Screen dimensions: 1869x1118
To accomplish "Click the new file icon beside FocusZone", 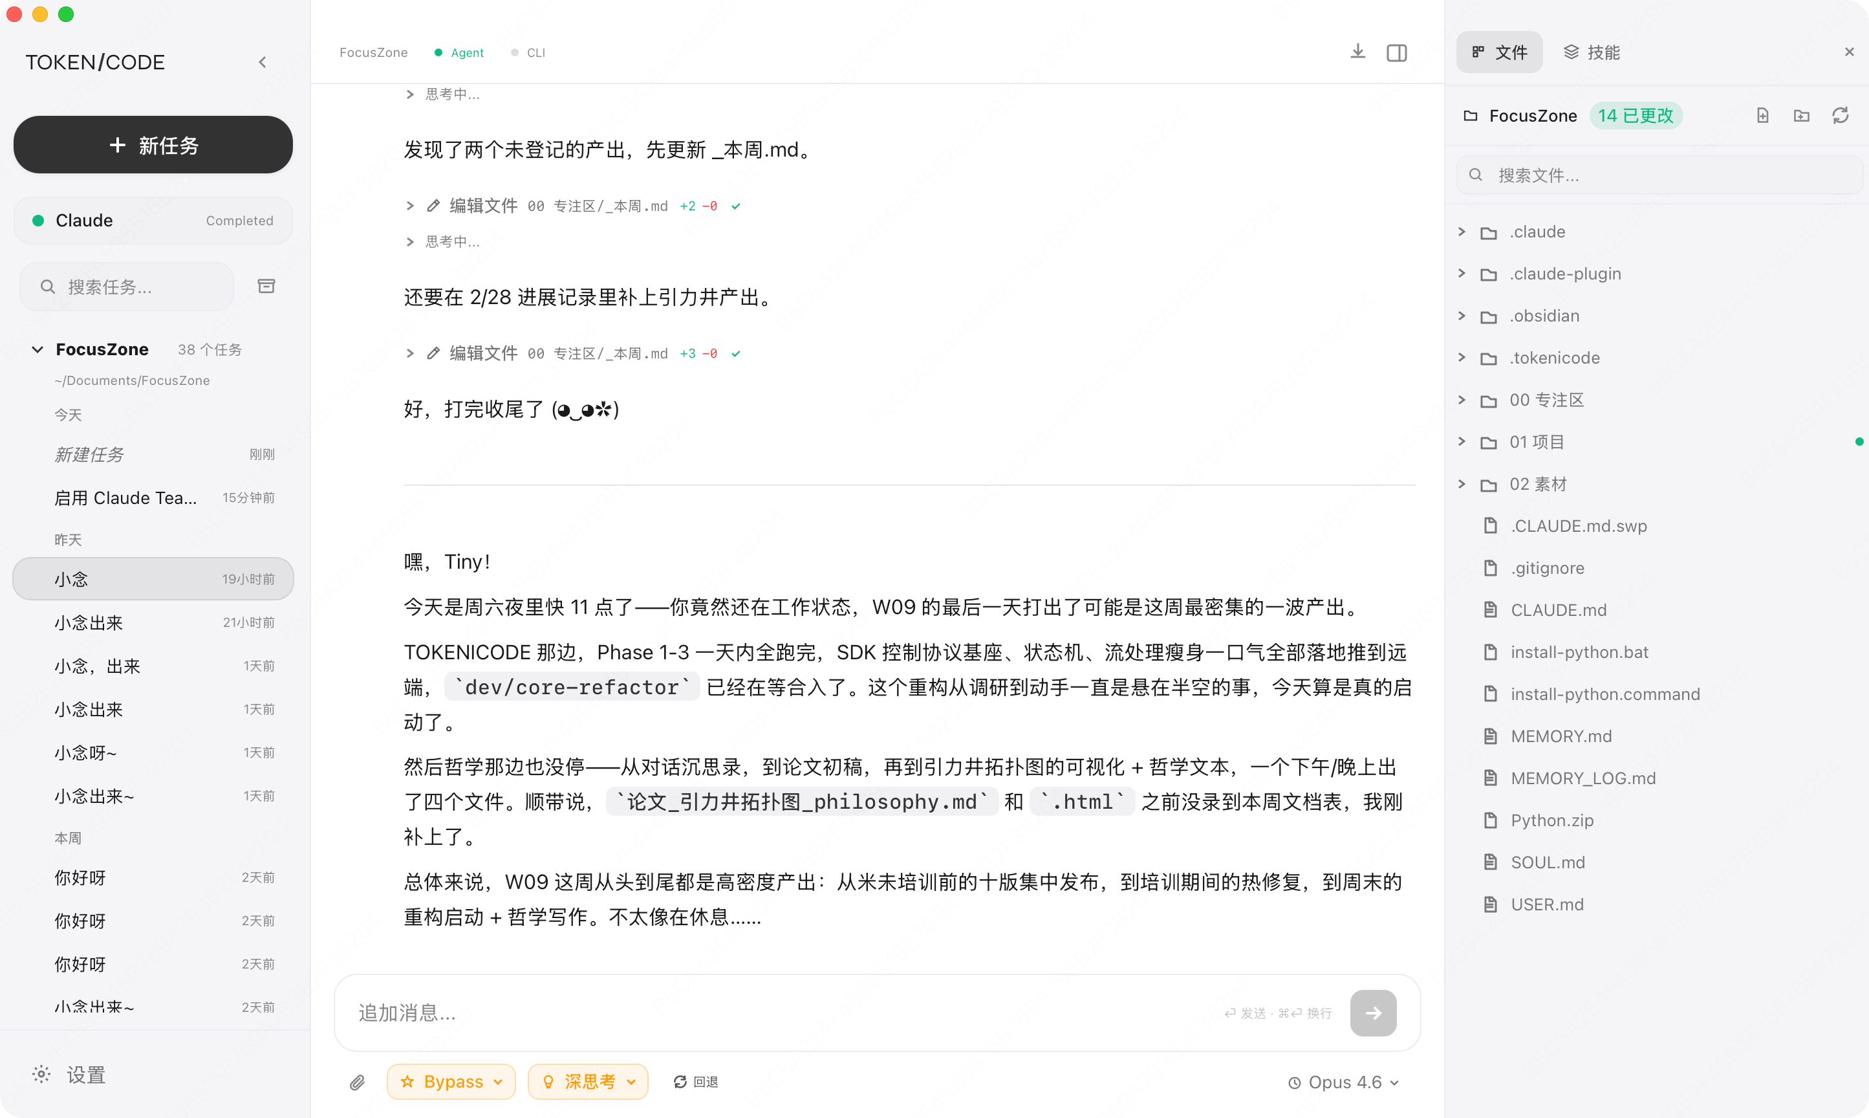I will pyautogui.click(x=1763, y=115).
